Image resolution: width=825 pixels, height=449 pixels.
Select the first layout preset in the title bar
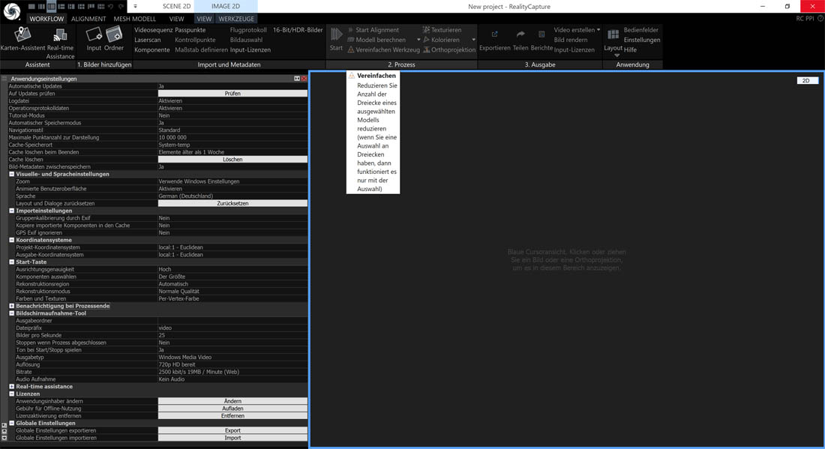coord(31,6)
